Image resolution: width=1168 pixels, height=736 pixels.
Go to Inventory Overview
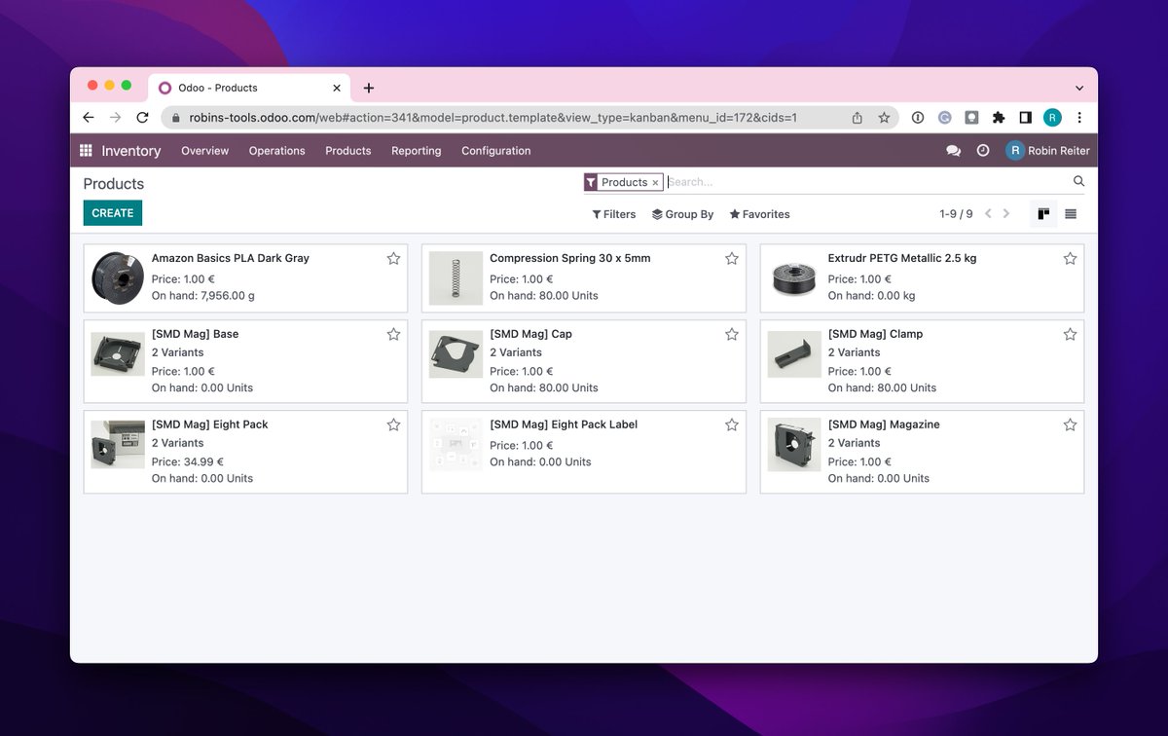(x=204, y=151)
